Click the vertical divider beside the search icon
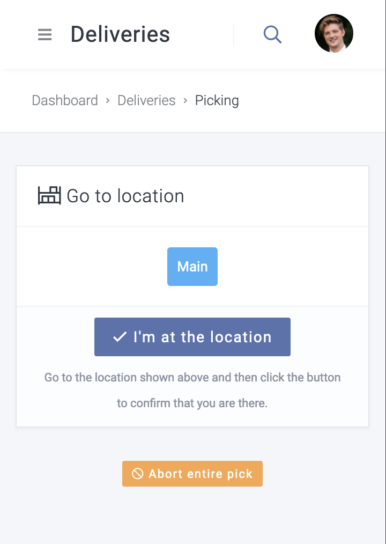Viewport: 386px width, 544px height. 234,34
